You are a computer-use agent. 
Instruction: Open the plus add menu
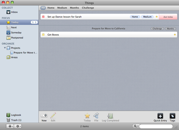pos(10,126)
